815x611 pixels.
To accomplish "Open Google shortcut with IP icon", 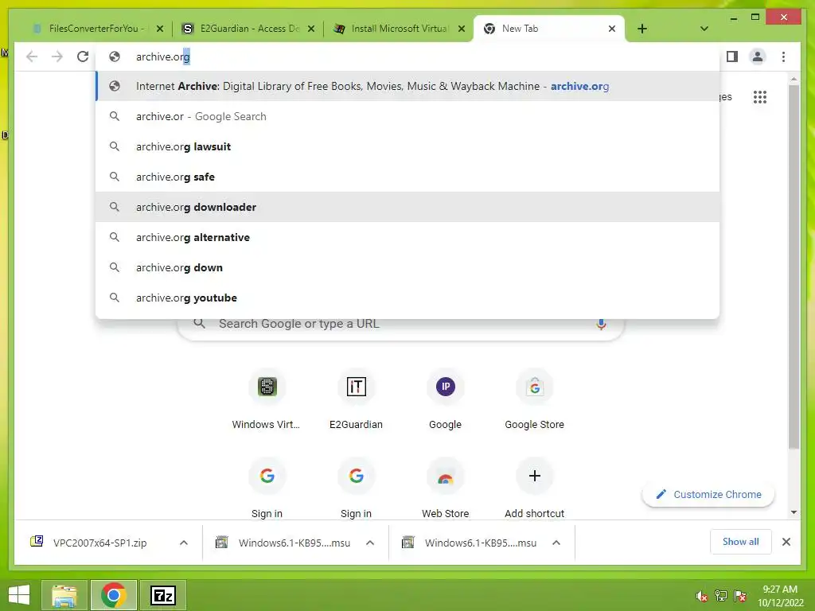I will click(x=446, y=400).
